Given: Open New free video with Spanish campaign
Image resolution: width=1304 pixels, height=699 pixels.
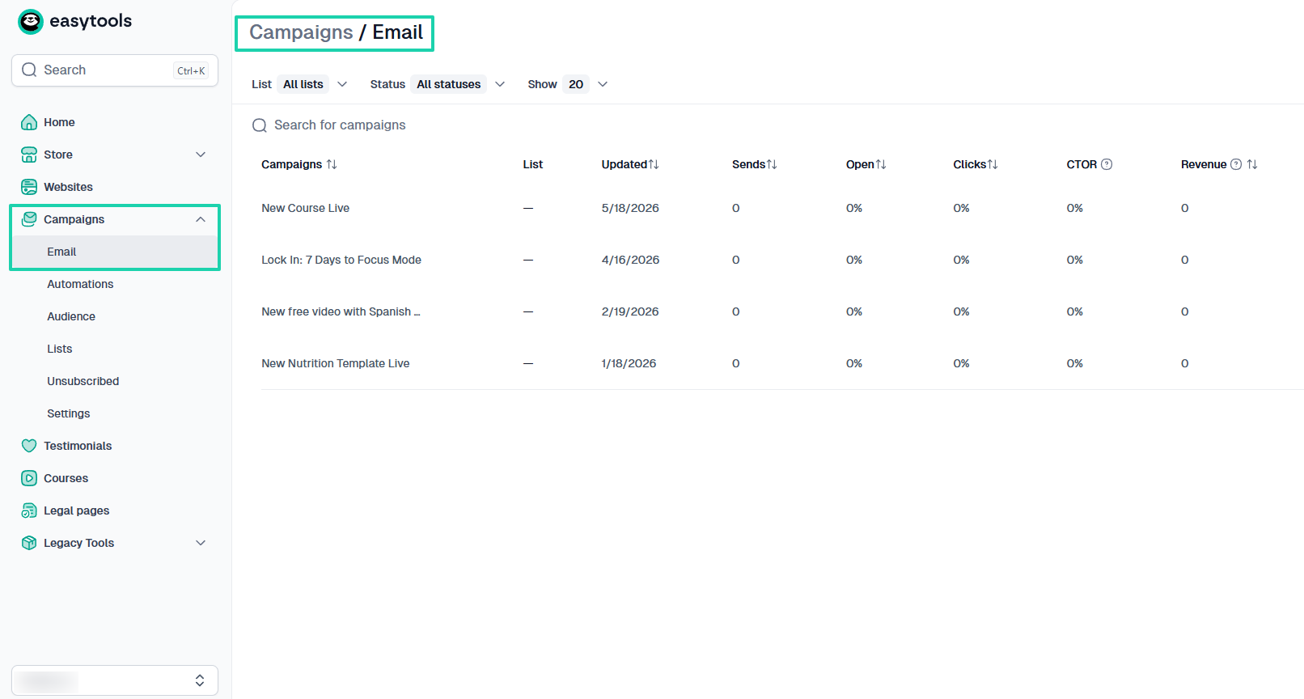Looking at the screenshot, I should [341, 311].
